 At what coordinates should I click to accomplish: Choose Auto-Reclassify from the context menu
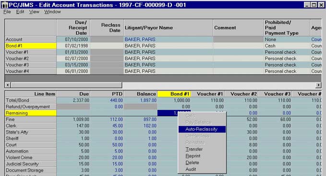pos(202,129)
